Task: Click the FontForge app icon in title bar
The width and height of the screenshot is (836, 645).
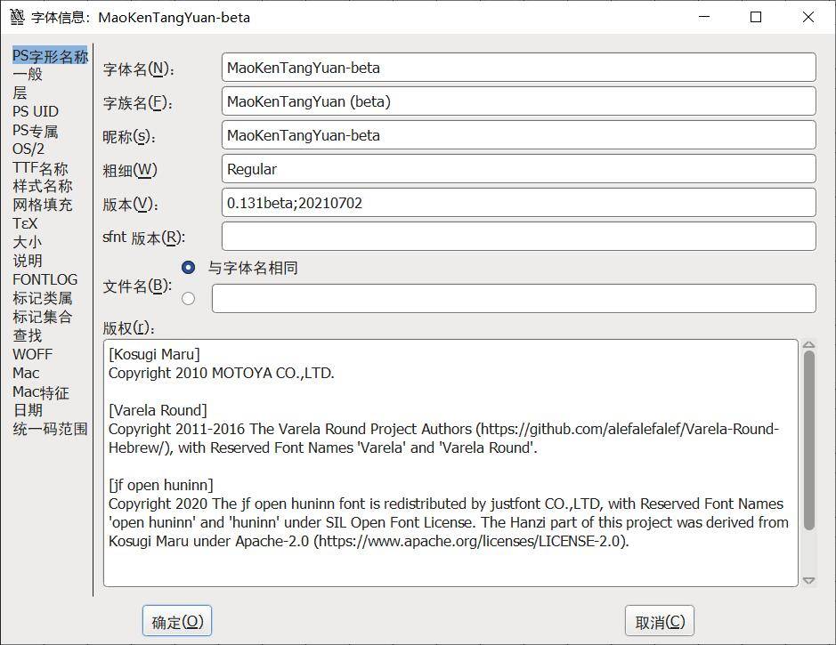Action: (17, 17)
